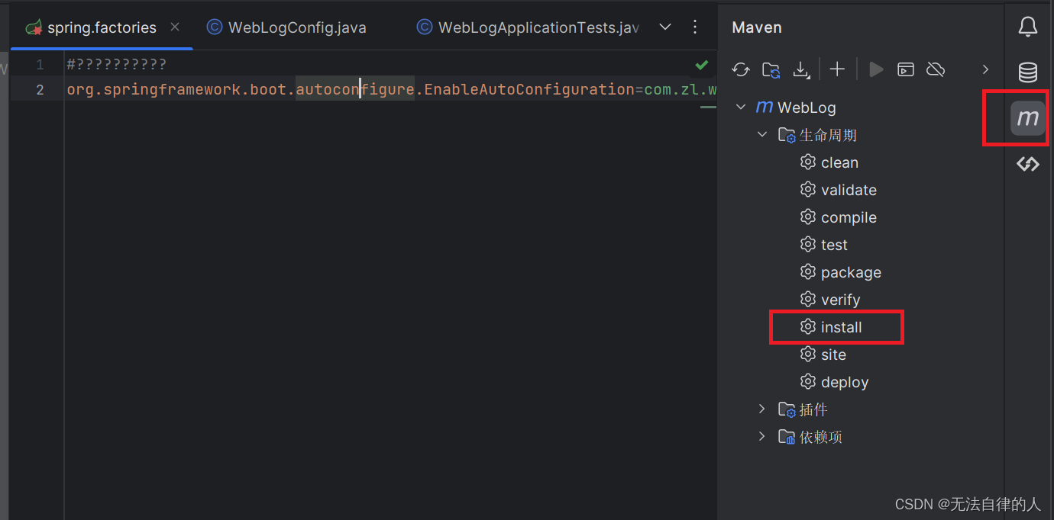Click the Maven panel title
This screenshot has height=520, width=1054.
coord(756,27)
